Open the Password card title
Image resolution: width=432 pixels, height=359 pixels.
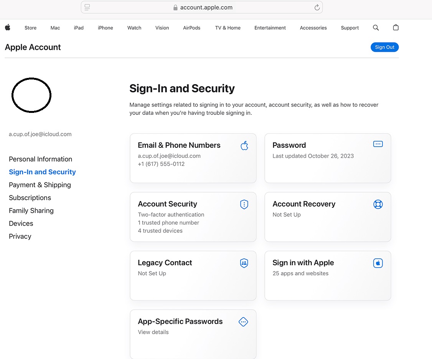point(289,145)
